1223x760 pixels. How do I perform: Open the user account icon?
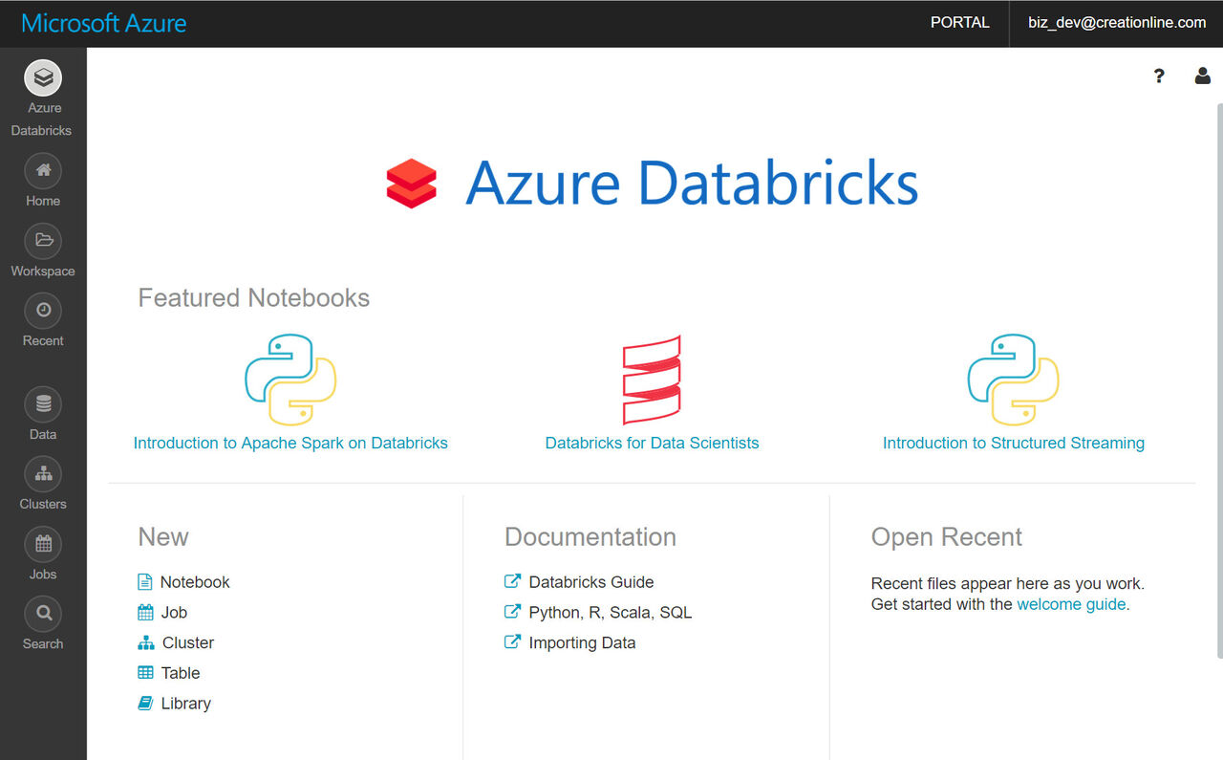(x=1203, y=76)
